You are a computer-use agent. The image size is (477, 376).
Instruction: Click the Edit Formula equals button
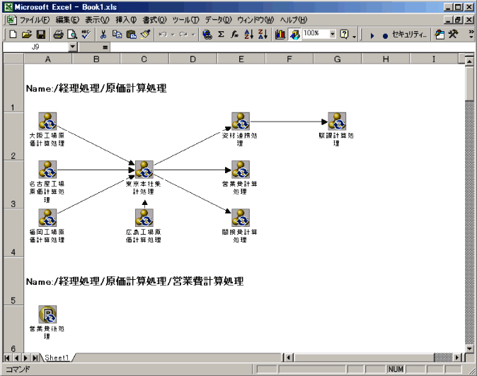105,47
